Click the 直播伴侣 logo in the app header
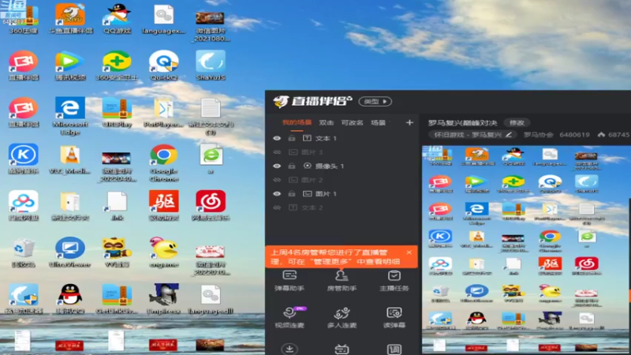 pyautogui.click(x=312, y=102)
